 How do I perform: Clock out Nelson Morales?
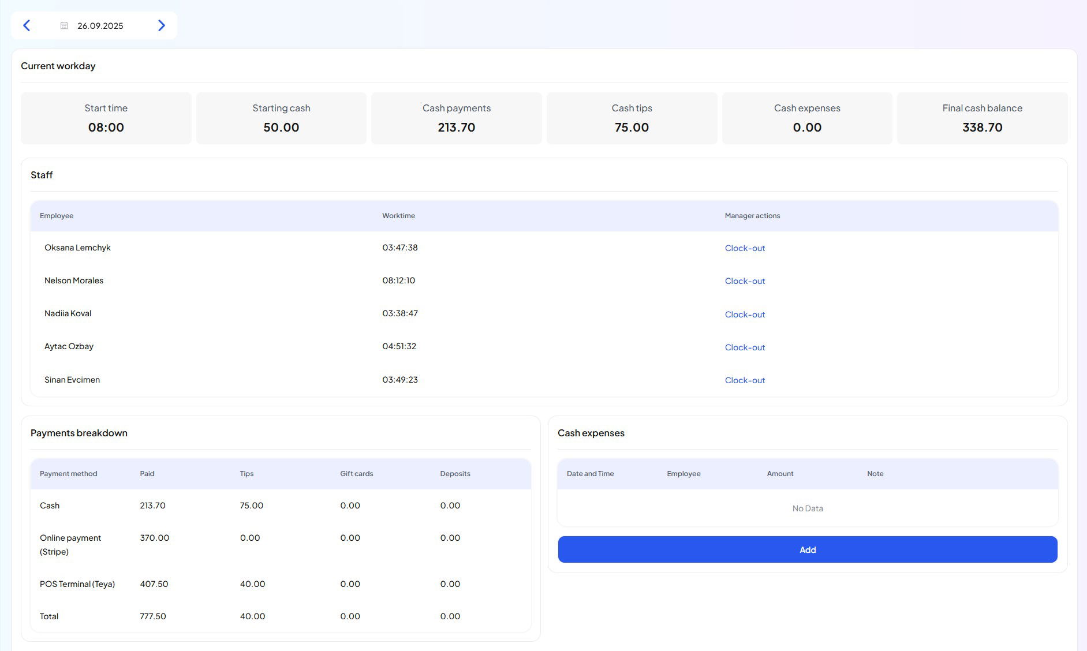tap(745, 281)
